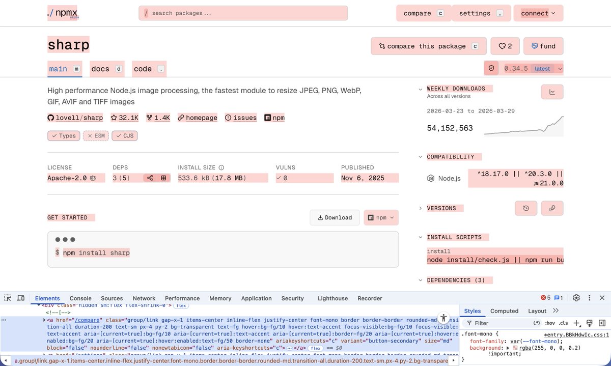Activate the DevTools element inspector picker
The height and width of the screenshot is (366, 611).
click(x=8, y=298)
